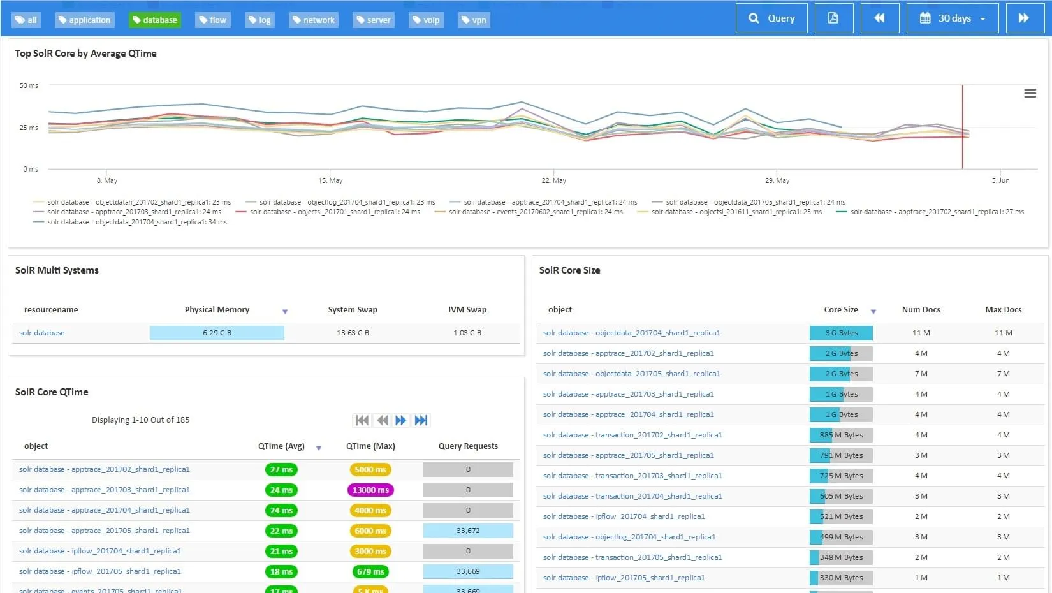Toggle the database tag filter
Image resolution: width=1052 pixels, height=593 pixels.
click(x=154, y=20)
